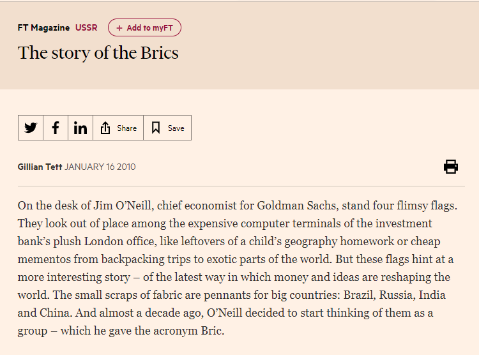Click the word Bric ending the paragraph
This screenshot has width=479, height=355.
[211, 331]
